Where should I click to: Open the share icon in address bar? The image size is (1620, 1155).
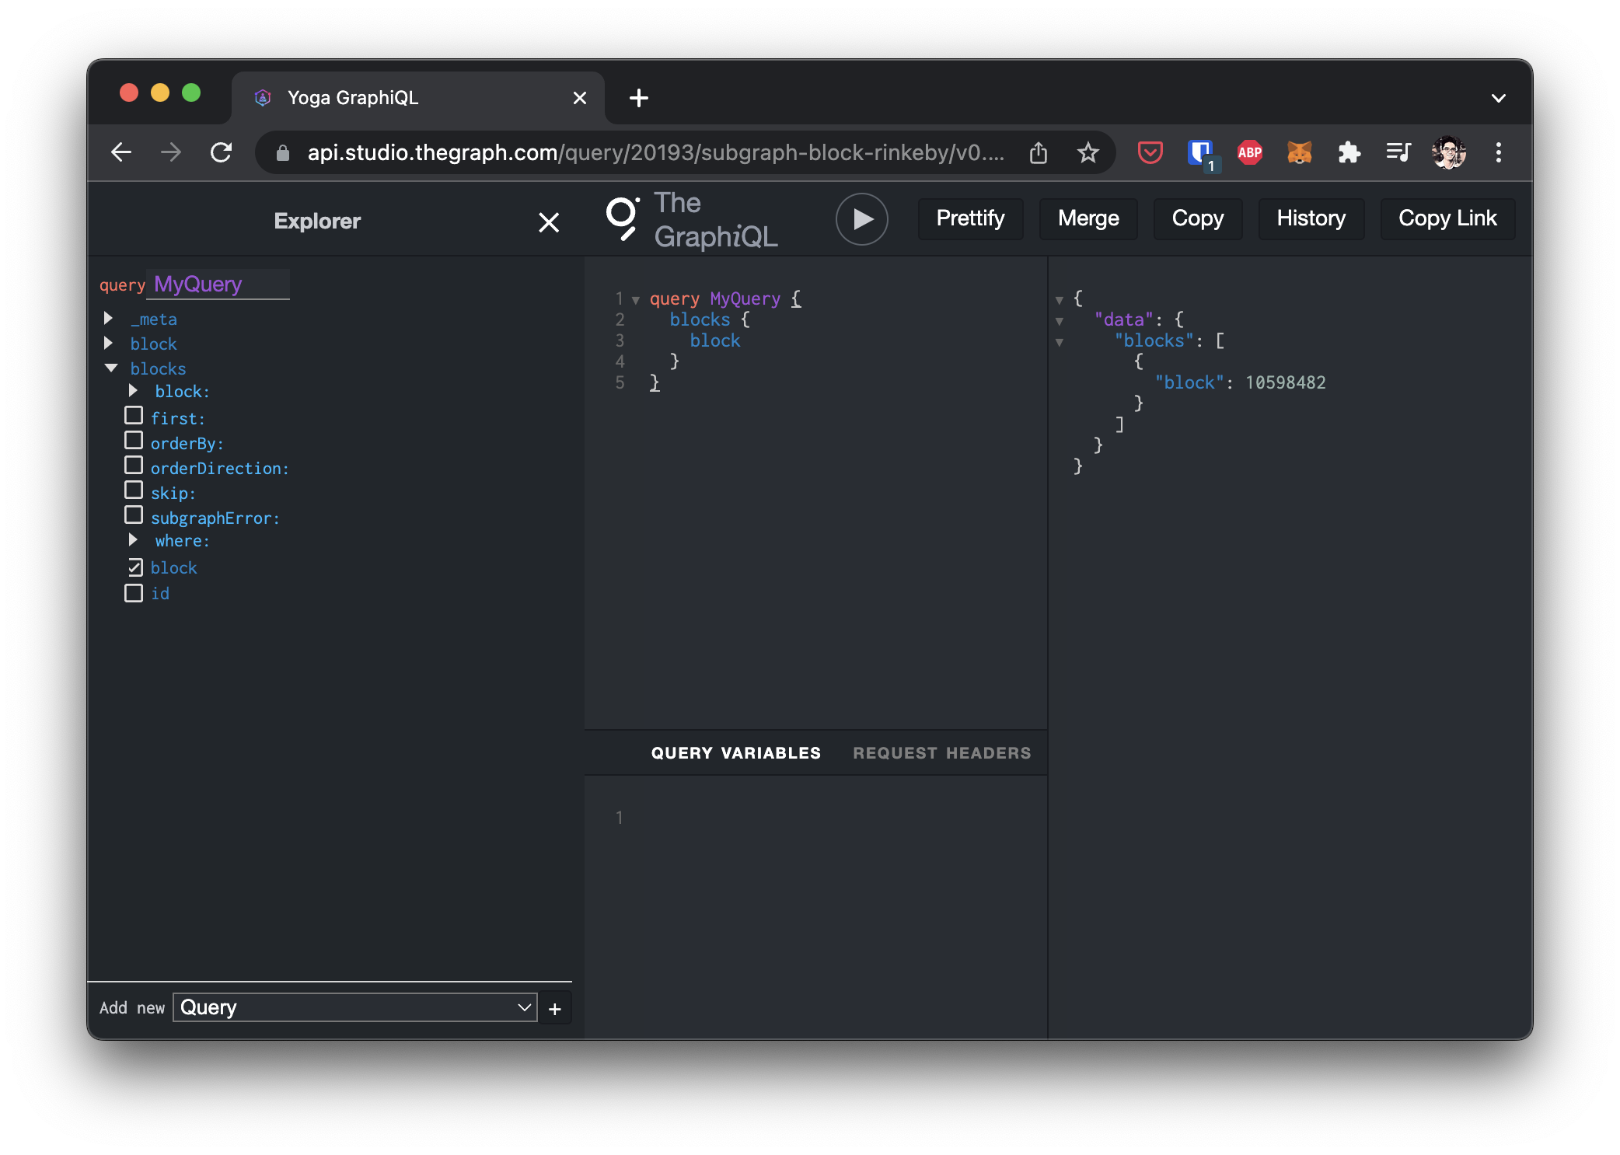pos(1039,152)
